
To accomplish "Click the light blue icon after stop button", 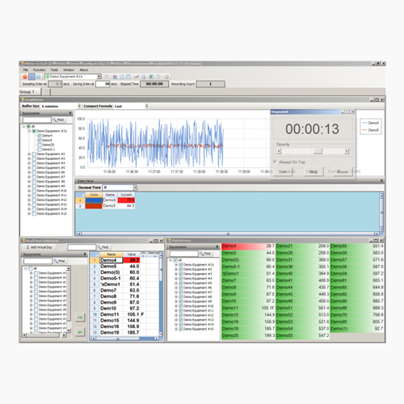I will point(38,77).
